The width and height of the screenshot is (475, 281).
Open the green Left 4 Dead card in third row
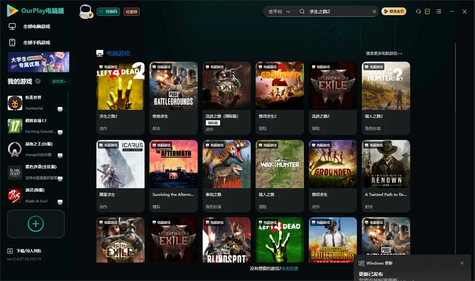tap(280, 240)
